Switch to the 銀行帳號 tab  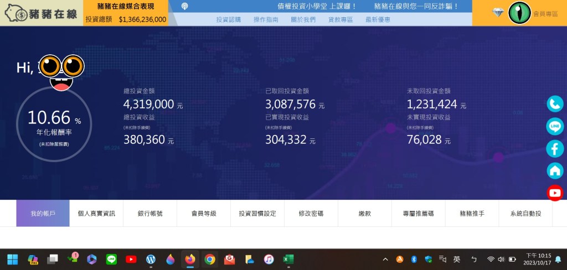(x=150, y=214)
